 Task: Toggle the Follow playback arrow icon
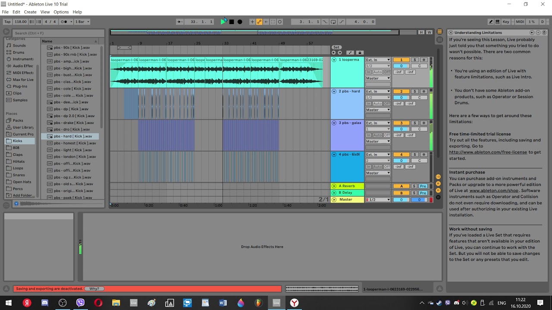180,22
